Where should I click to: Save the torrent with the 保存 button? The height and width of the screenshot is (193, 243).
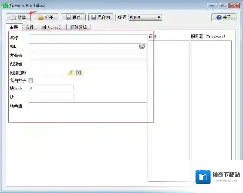(x=73, y=18)
